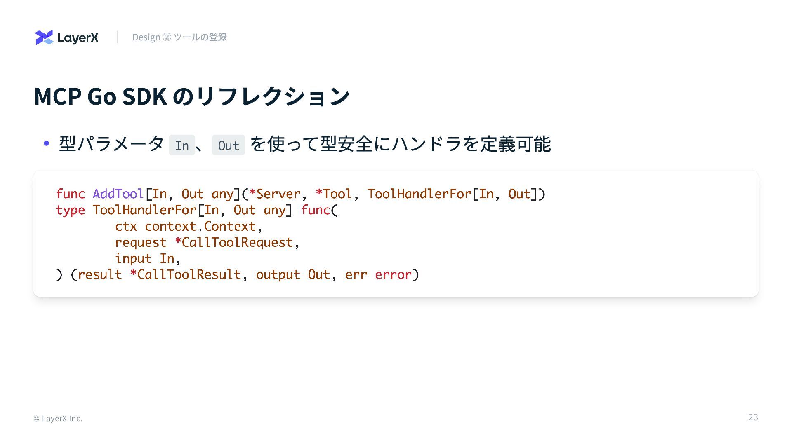This screenshot has width=792, height=445.
Task: Click the slide title MCP Go SDK のリフレクション
Action: tap(192, 96)
